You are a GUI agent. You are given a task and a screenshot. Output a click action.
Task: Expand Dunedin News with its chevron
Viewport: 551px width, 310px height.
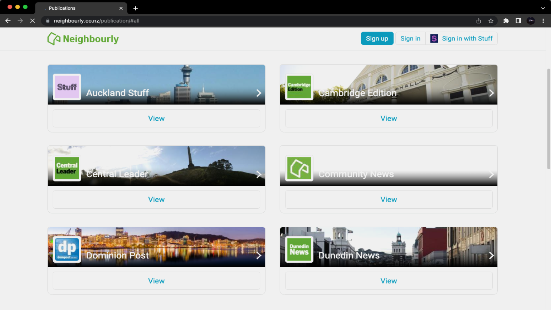pyautogui.click(x=491, y=256)
